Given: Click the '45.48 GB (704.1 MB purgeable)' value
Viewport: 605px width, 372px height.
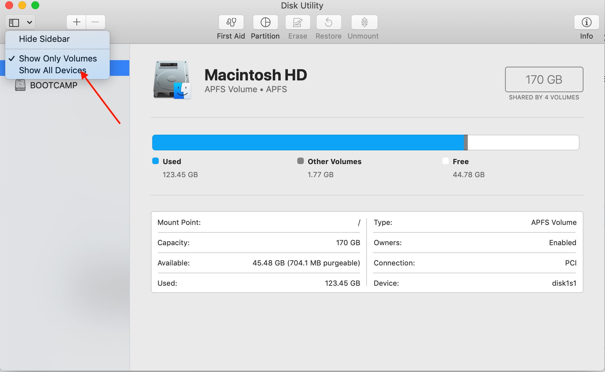Looking at the screenshot, I should [306, 263].
